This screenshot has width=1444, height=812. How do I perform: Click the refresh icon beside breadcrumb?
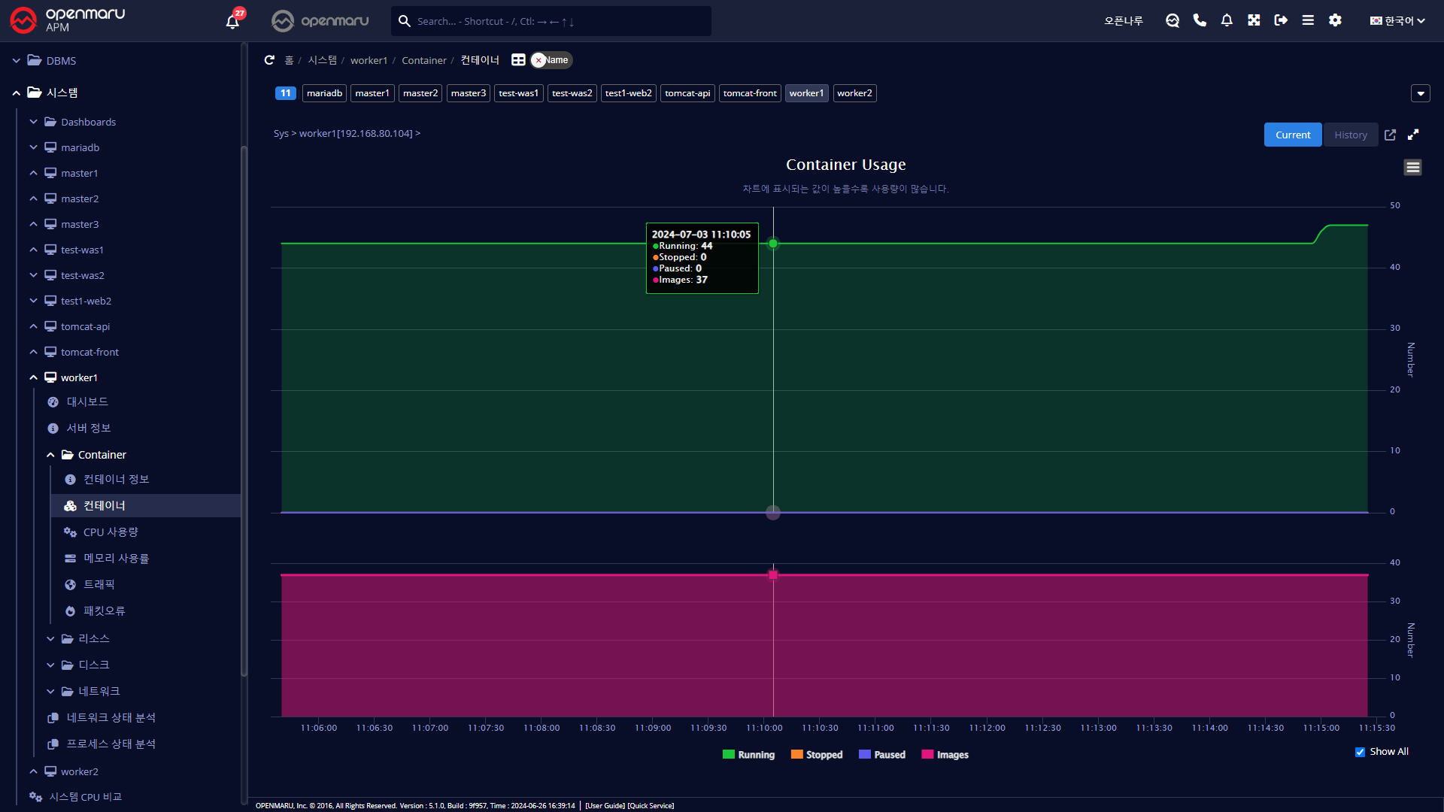pyautogui.click(x=269, y=60)
